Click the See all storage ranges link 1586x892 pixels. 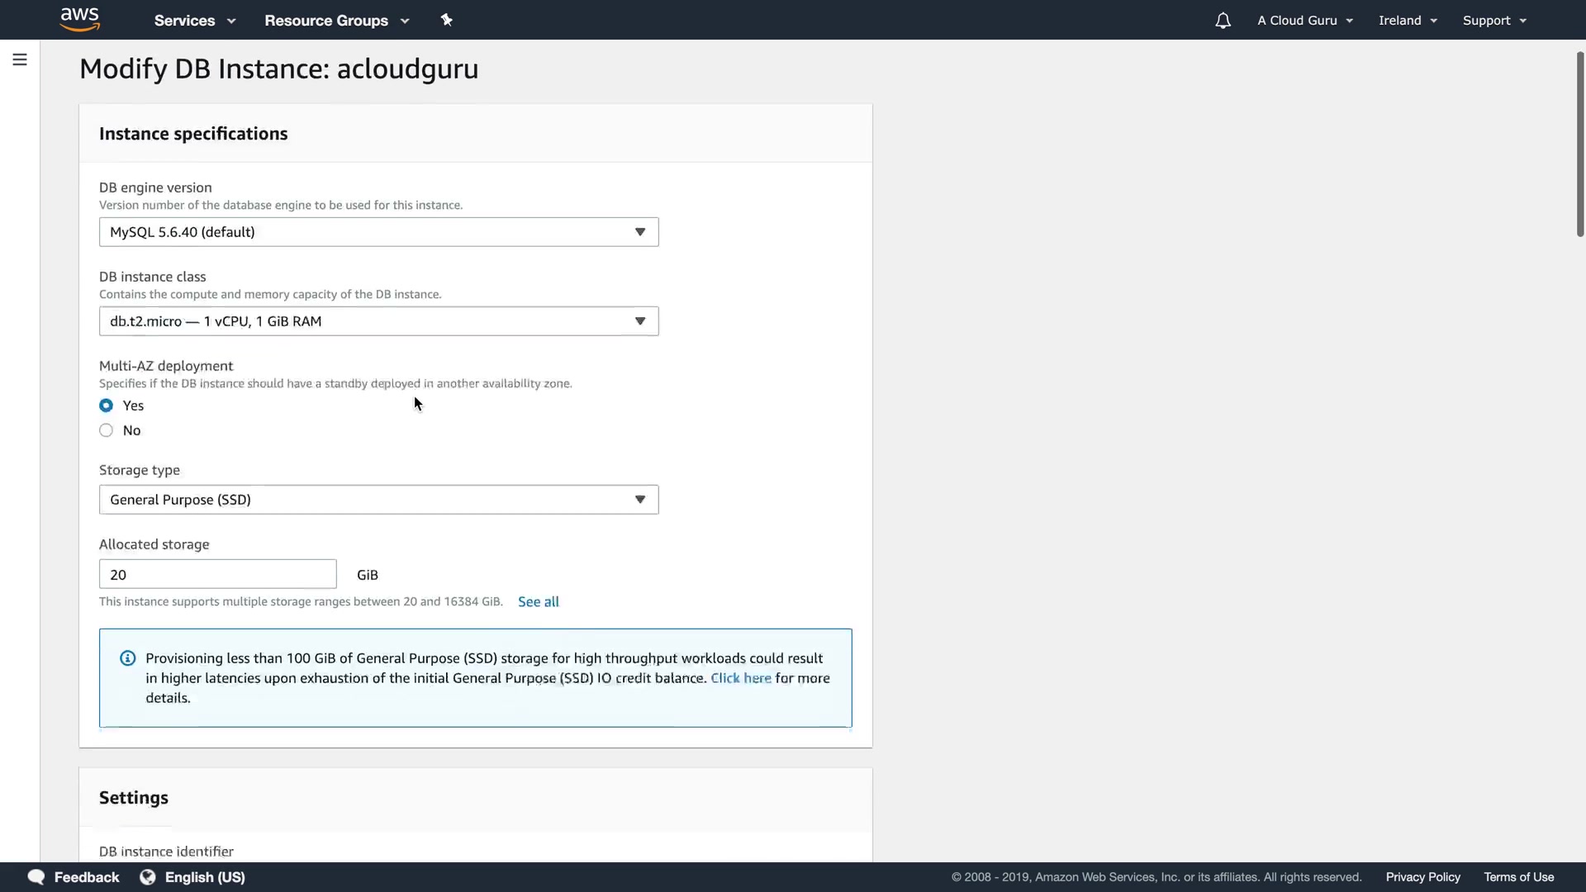pyautogui.click(x=538, y=602)
